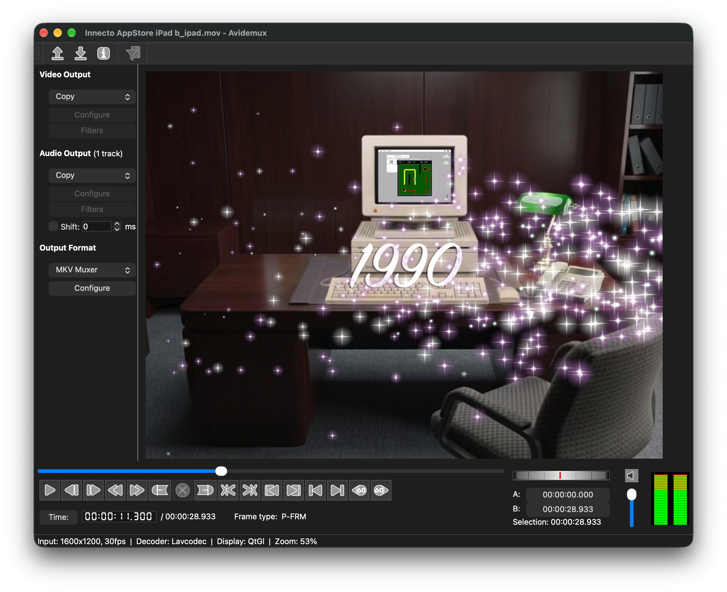Jump to marker B
The height and width of the screenshot is (592, 727).
[294, 491]
